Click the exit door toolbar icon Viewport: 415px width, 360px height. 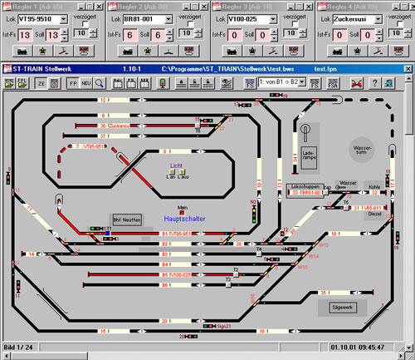coord(388,83)
